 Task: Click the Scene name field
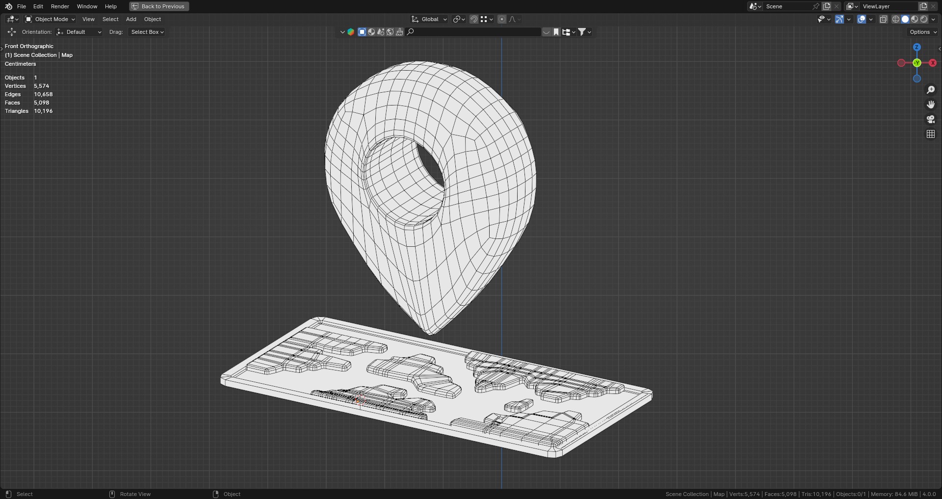(787, 6)
